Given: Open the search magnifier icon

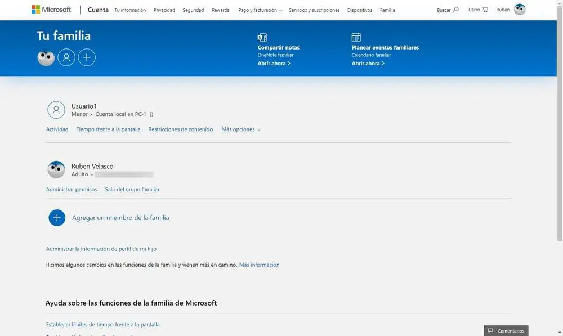Looking at the screenshot, I should [x=455, y=10].
